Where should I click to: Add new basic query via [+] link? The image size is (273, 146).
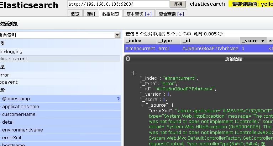(x=148, y=14)
